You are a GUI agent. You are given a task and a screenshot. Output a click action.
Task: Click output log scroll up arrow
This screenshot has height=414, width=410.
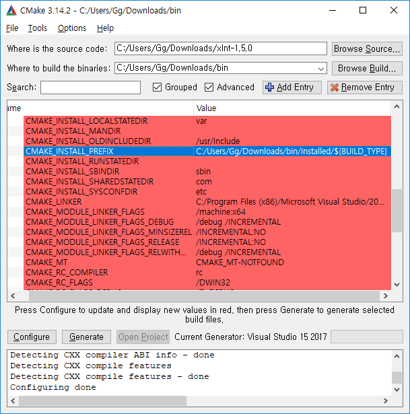click(397, 356)
